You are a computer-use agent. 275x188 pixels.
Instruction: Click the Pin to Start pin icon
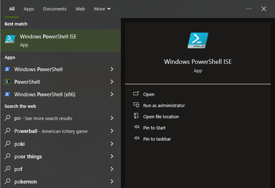point(136,127)
